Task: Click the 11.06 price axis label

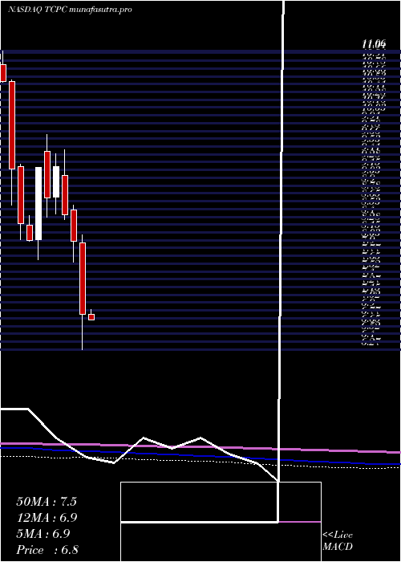Action: click(374, 44)
